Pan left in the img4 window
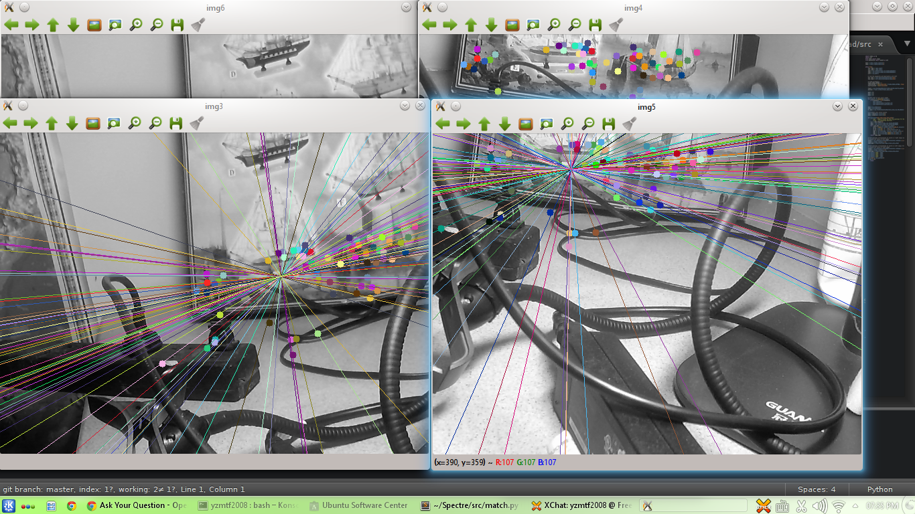This screenshot has height=514, width=915. [429, 25]
